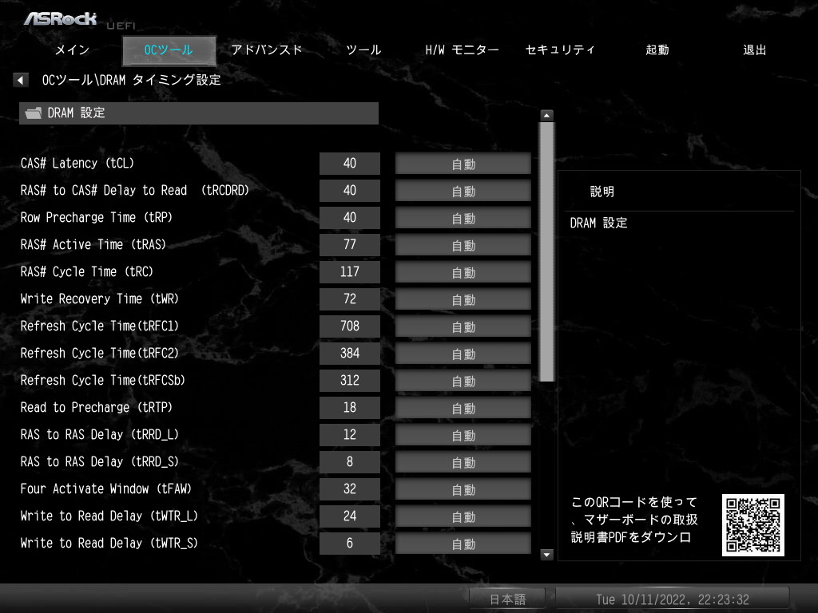
Task: Open 自動 dropdown for tRCDRD
Action: pyautogui.click(x=463, y=191)
